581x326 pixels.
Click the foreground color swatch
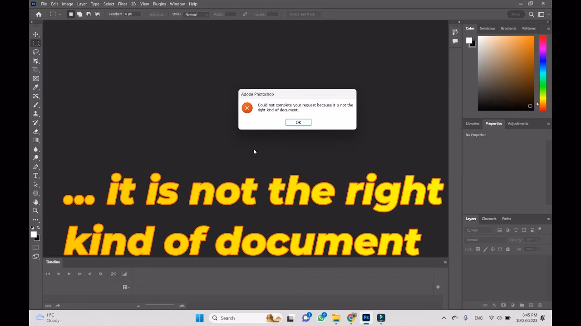[x=33, y=235]
